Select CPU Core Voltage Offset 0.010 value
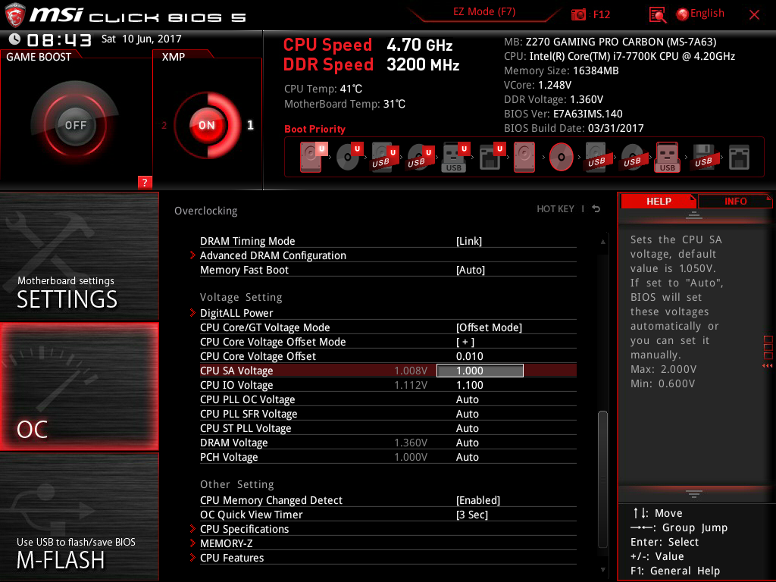This screenshot has width=776, height=582. [x=469, y=356]
